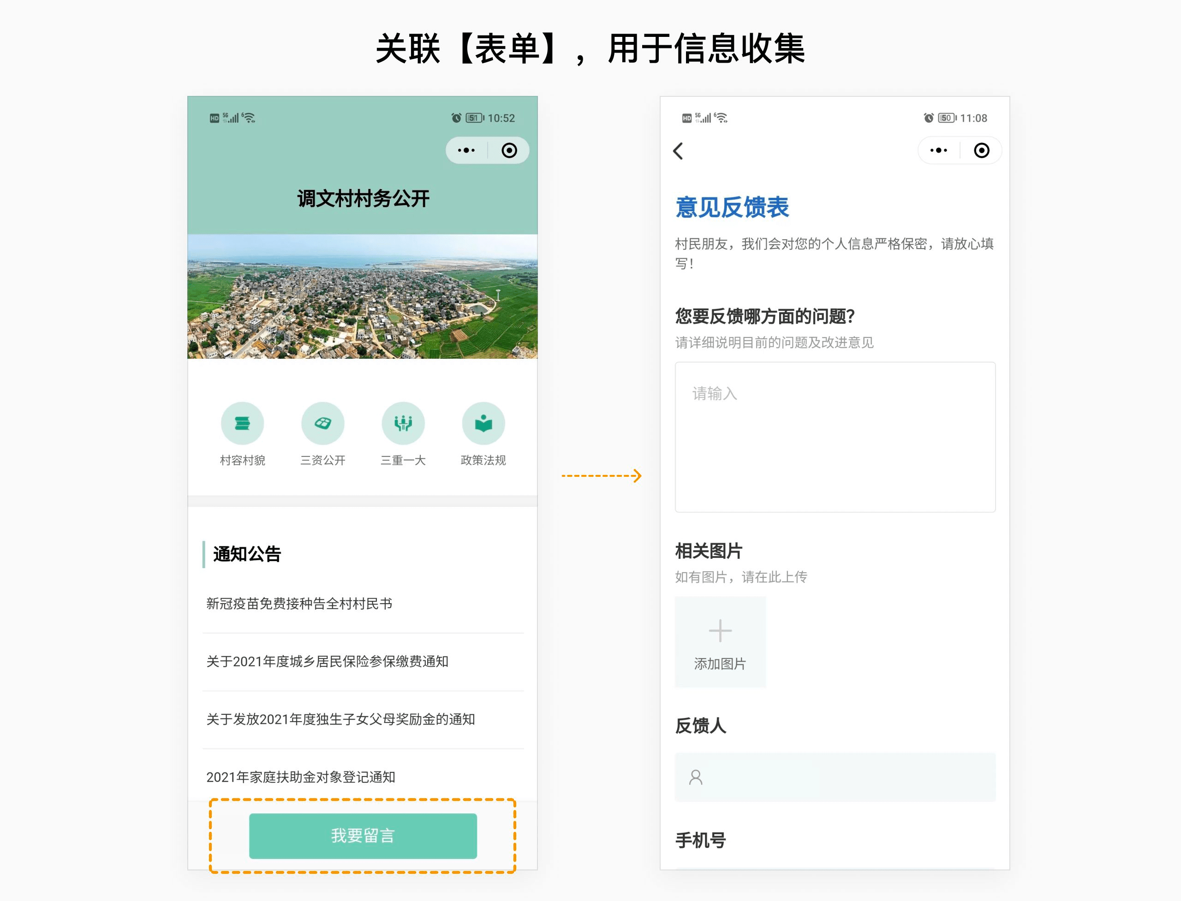Screen dimensions: 1181x901
Task: Open the 三资公开 category icon
Action: [322, 423]
